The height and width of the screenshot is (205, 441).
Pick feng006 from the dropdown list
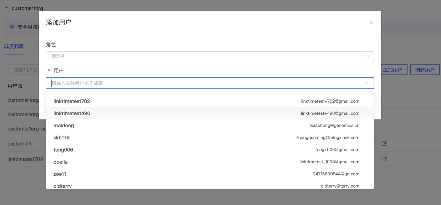[x=210, y=150]
